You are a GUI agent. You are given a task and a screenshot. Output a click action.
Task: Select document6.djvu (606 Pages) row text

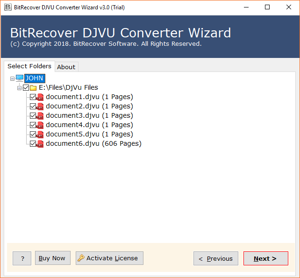tap(93, 144)
